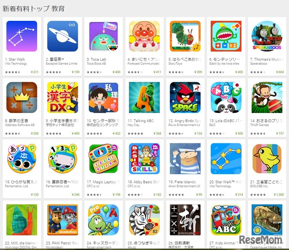Open the Toca Lab app icon

tap(103, 36)
